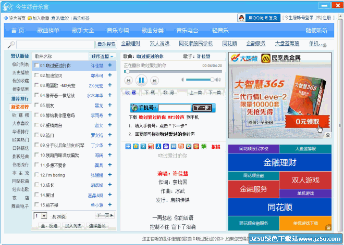Mute sound via the speaker icon
This screenshot has height=245, width=344.
(182, 80)
